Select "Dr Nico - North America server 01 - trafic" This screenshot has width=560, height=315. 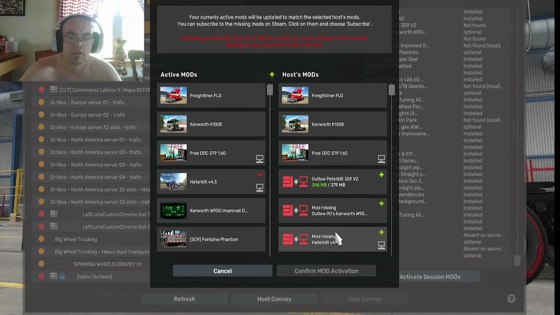[x=95, y=140]
